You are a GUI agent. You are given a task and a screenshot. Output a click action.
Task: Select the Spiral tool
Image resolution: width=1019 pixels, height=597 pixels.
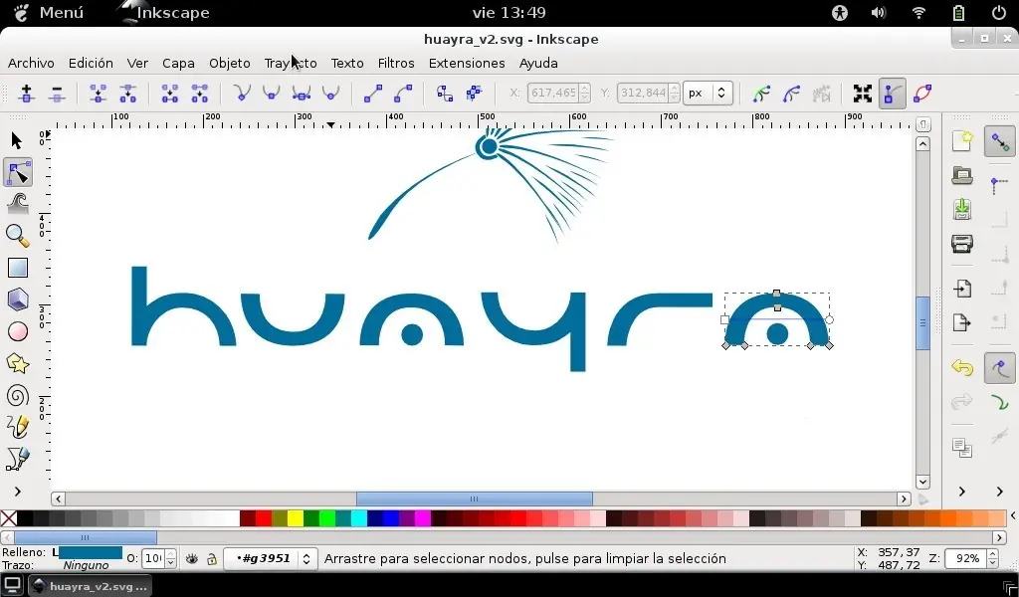tap(18, 396)
